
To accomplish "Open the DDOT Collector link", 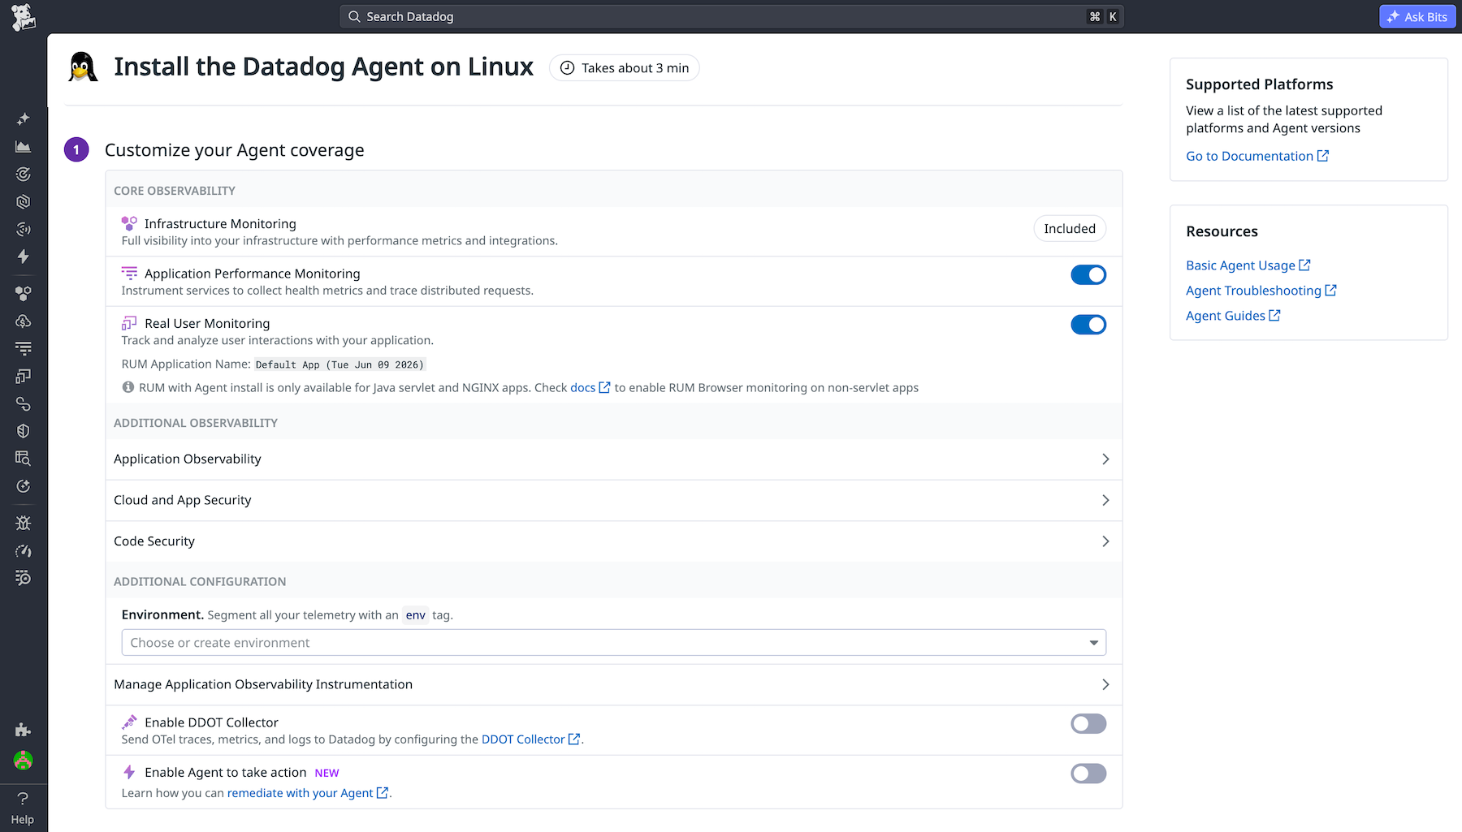I will point(530,739).
